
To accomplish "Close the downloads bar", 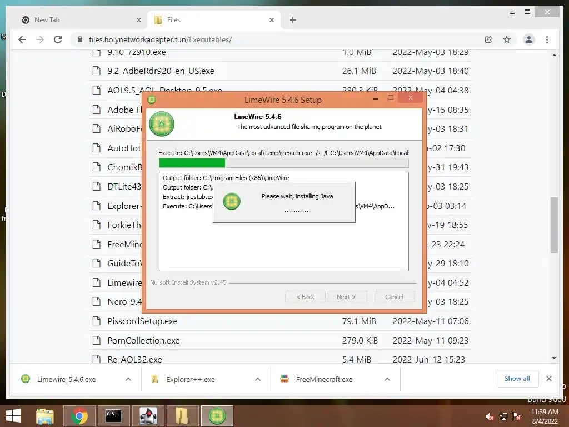I will (x=549, y=379).
